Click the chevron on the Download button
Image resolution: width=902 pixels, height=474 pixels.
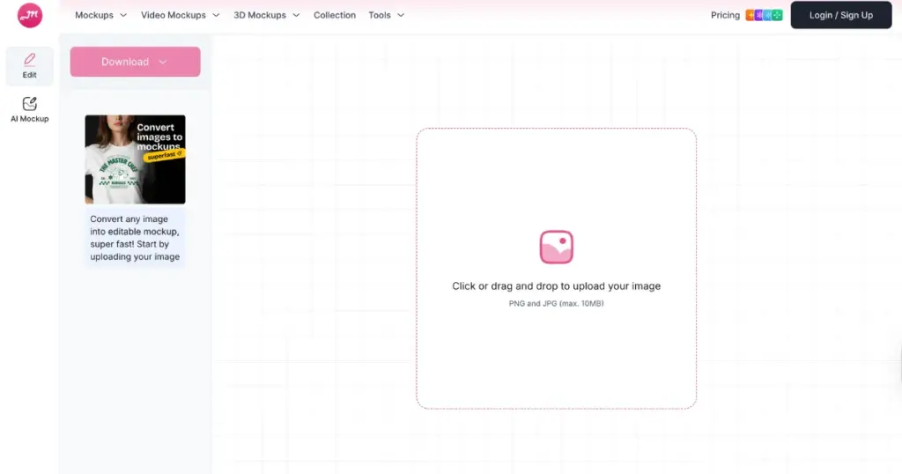[x=163, y=62]
